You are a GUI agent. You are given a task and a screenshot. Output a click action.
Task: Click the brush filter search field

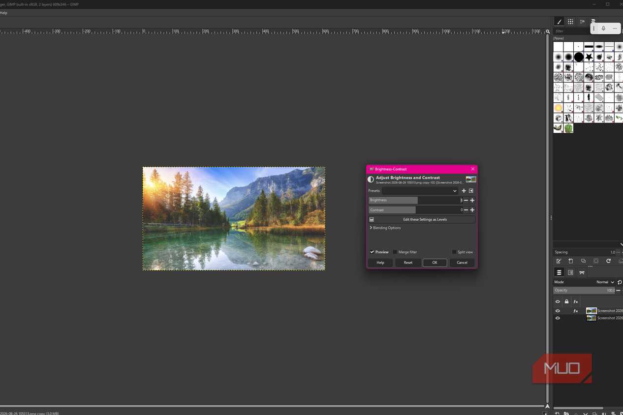(572, 31)
